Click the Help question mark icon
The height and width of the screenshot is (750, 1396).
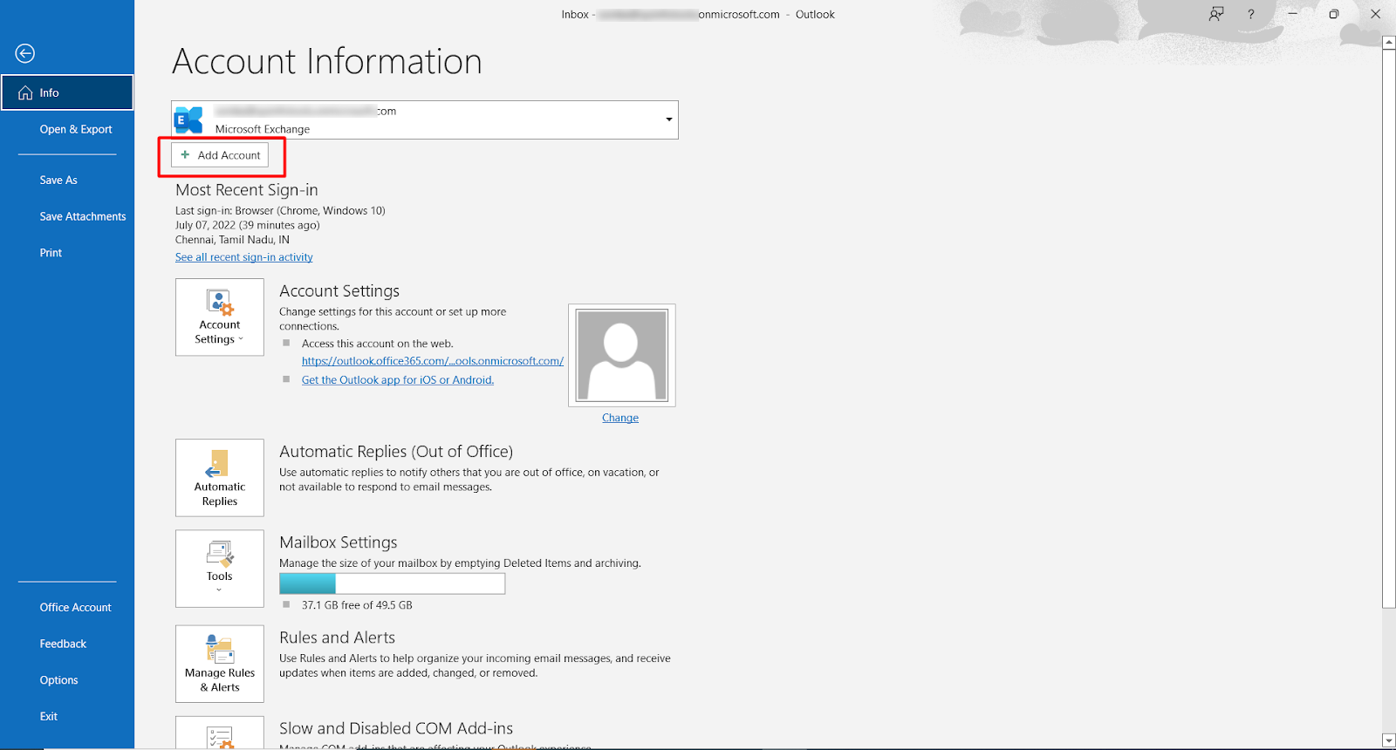pos(1251,14)
